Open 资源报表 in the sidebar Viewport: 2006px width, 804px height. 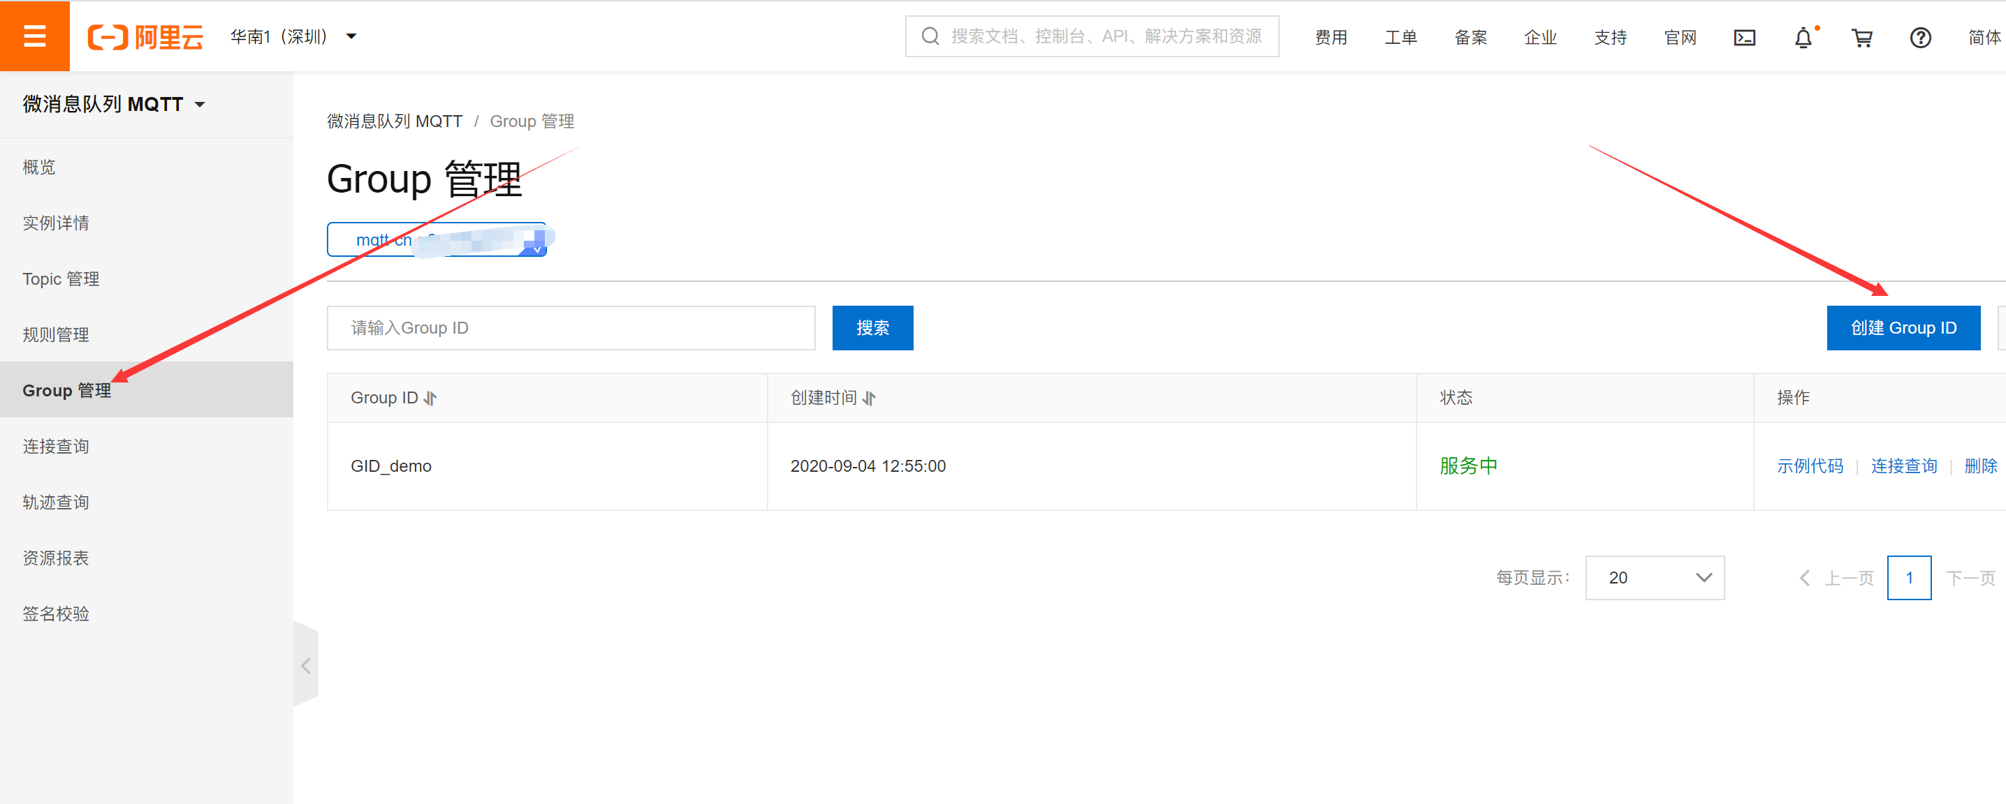55,558
